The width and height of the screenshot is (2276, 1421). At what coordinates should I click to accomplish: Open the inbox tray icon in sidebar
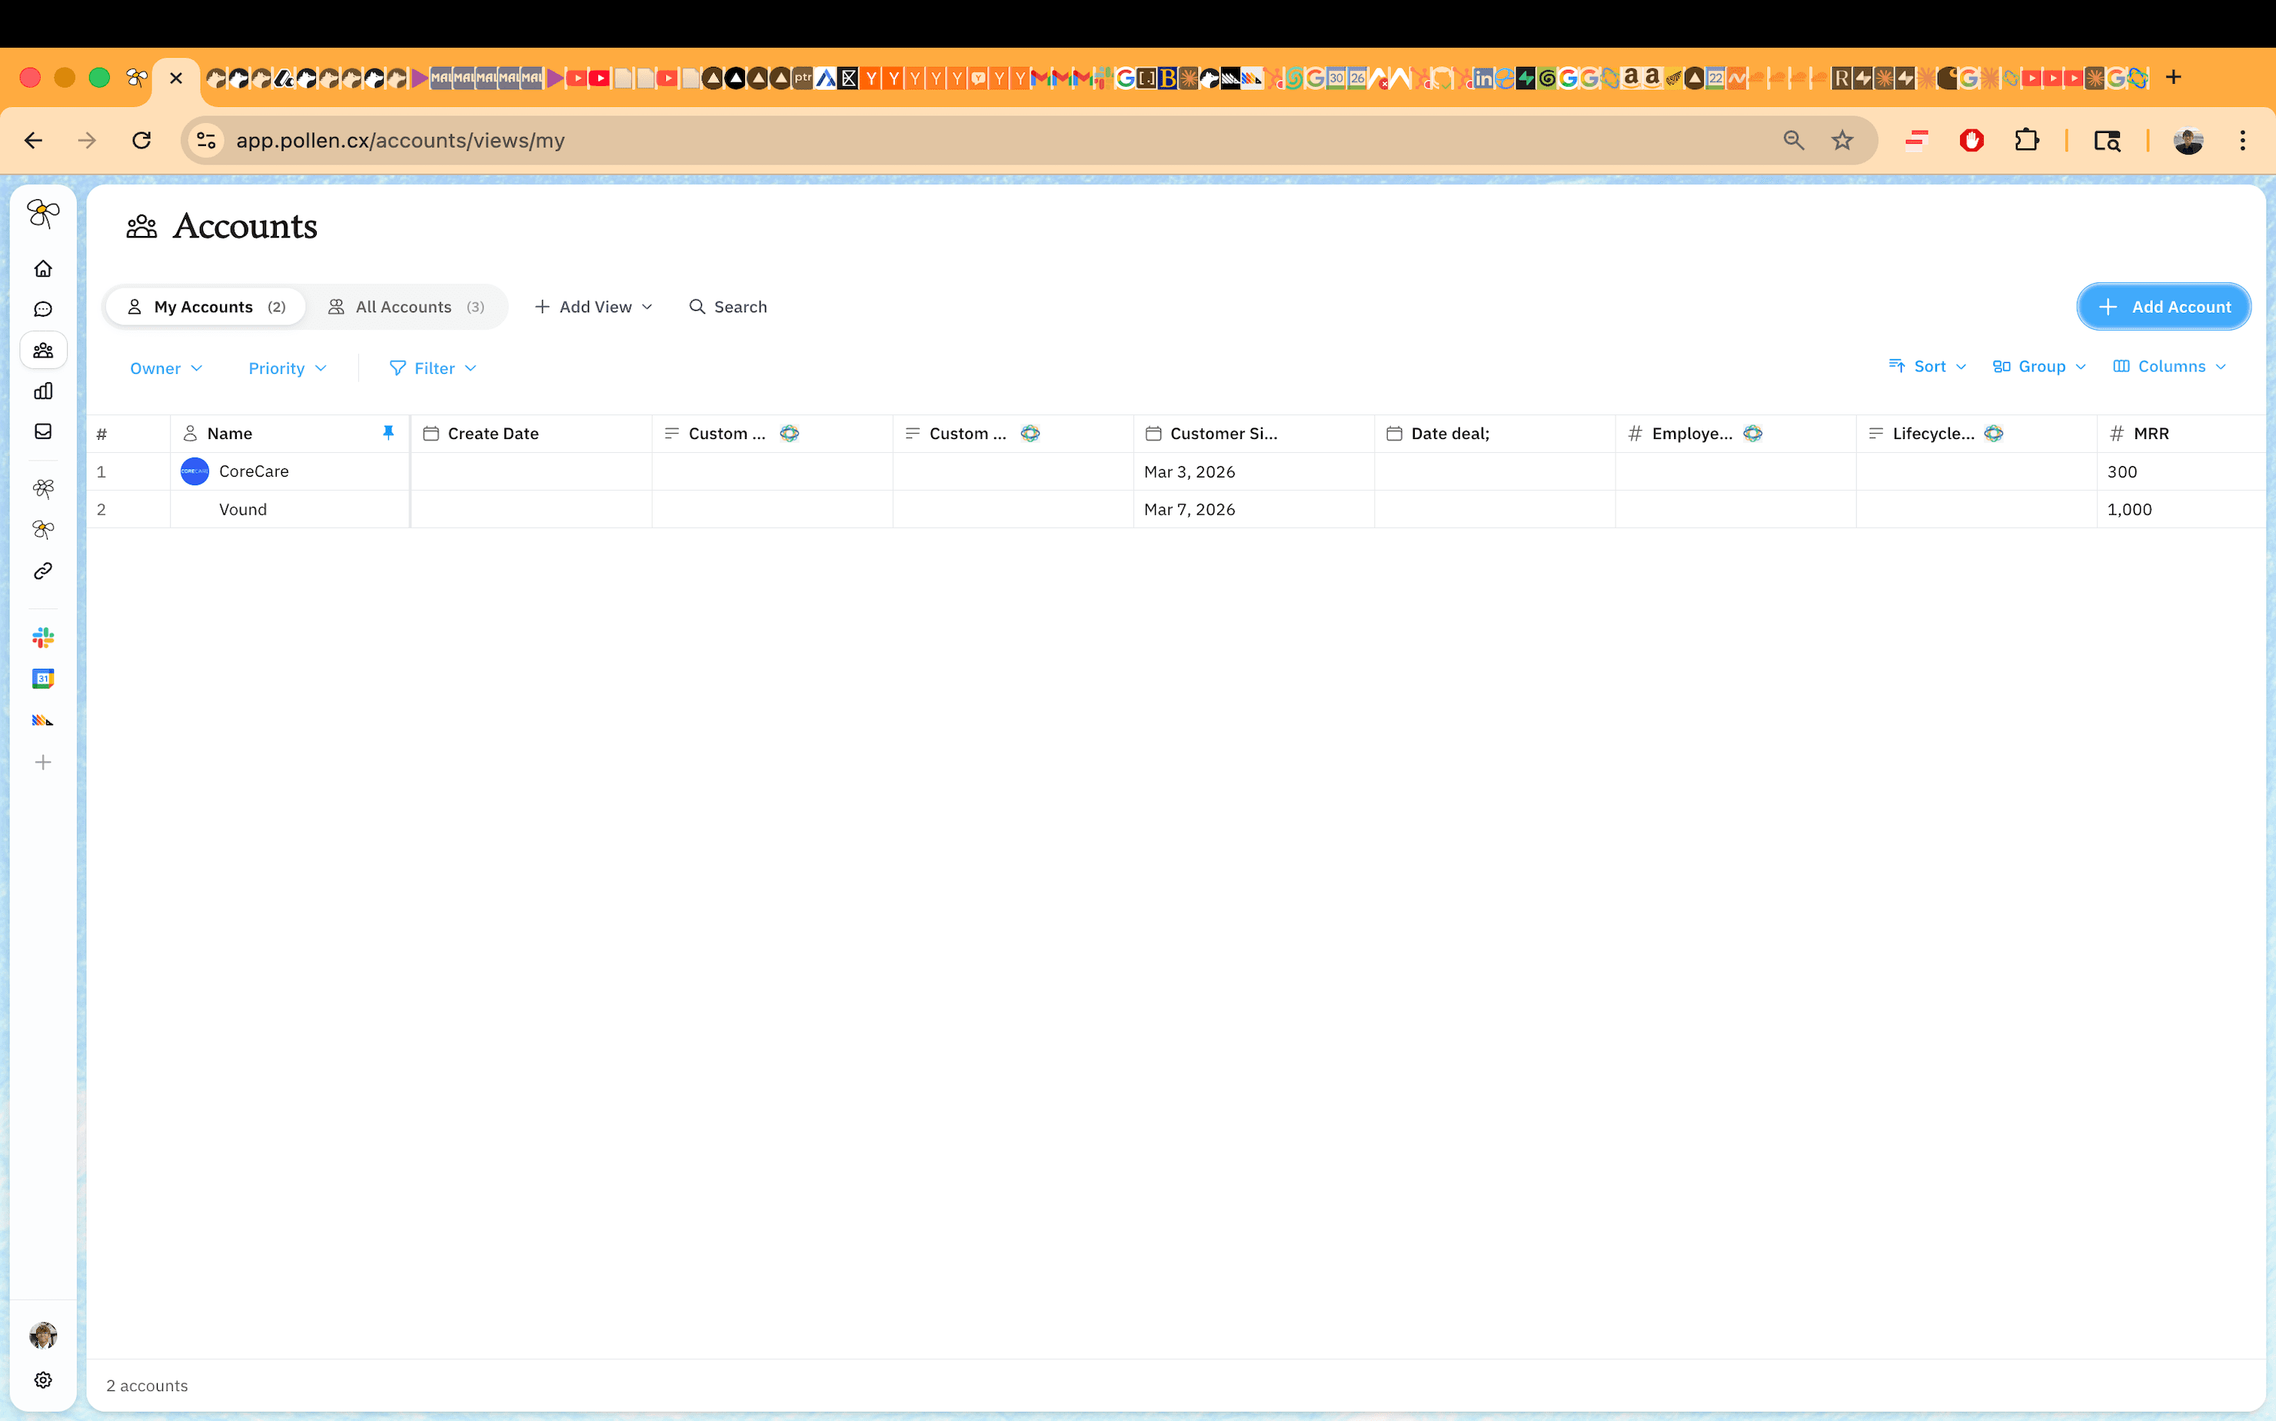43,431
